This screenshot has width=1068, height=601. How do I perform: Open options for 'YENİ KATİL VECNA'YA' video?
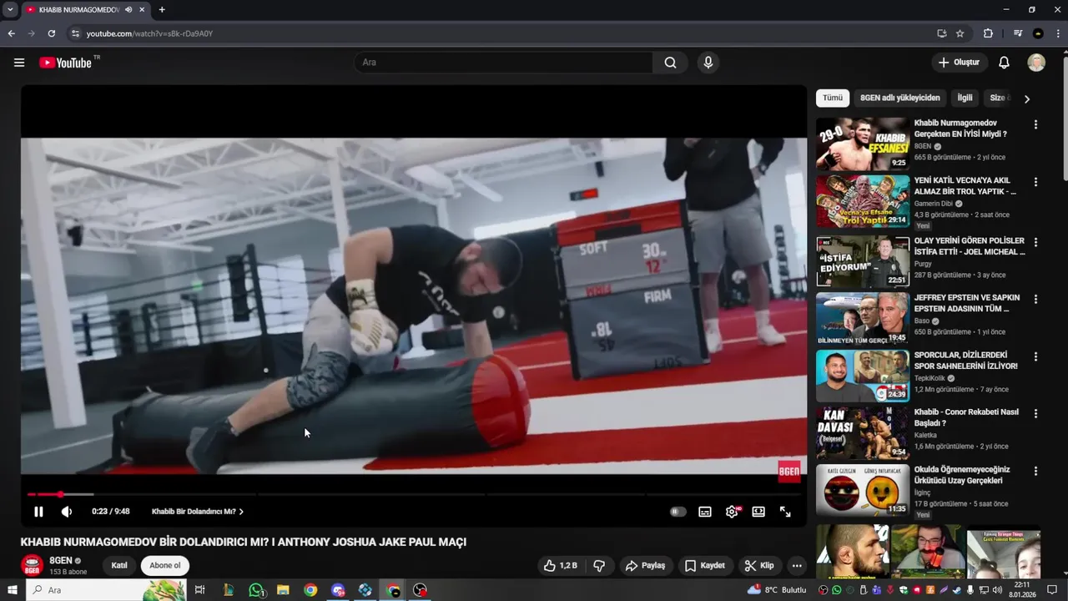coord(1035,182)
